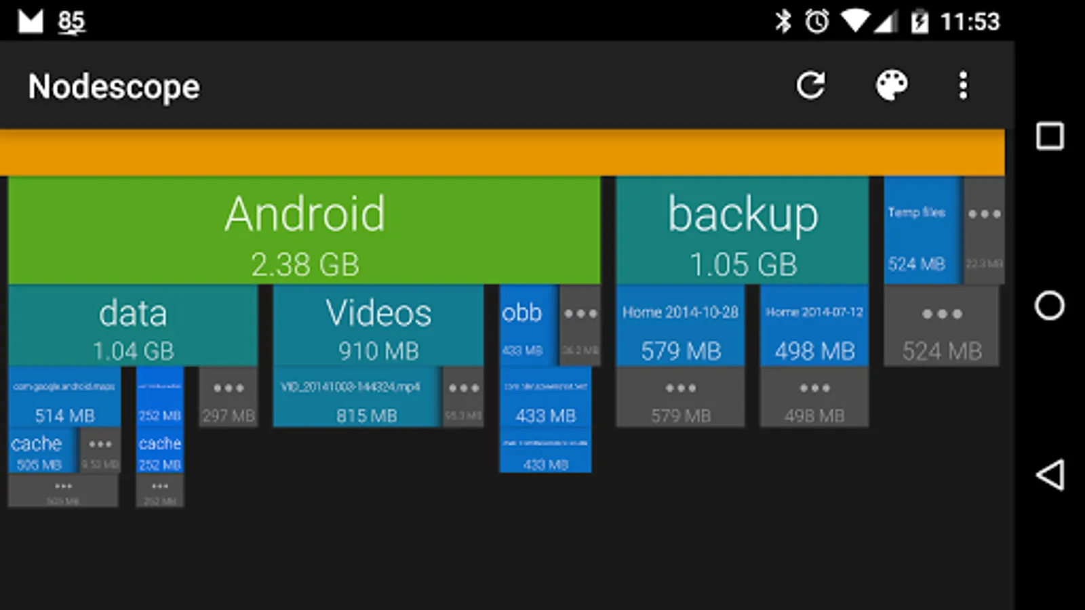Tap the square Recents navigation button
This screenshot has height=610, width=1085.
(x=1050, y=136)
